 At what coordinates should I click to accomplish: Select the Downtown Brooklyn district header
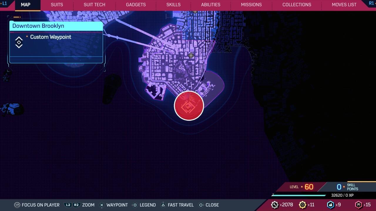click(x=56, y=26)
